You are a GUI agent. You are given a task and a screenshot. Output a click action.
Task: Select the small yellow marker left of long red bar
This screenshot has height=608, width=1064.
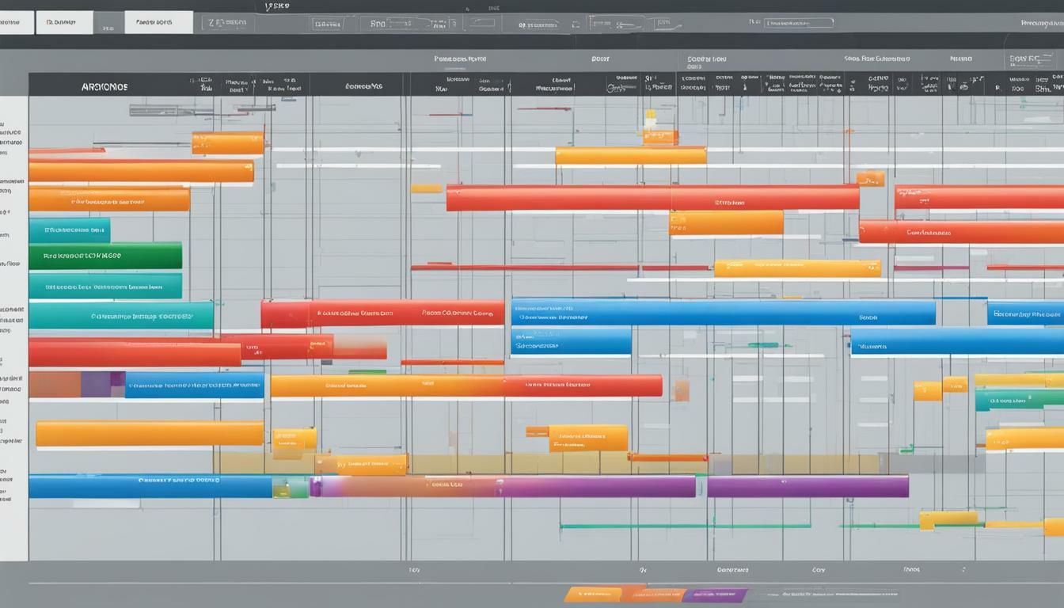[426, 188]
